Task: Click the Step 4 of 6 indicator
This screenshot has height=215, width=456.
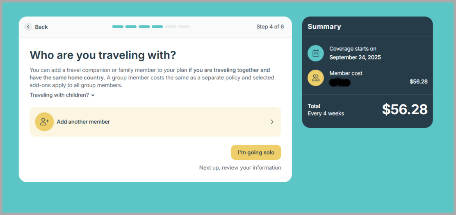Action: 270,27
